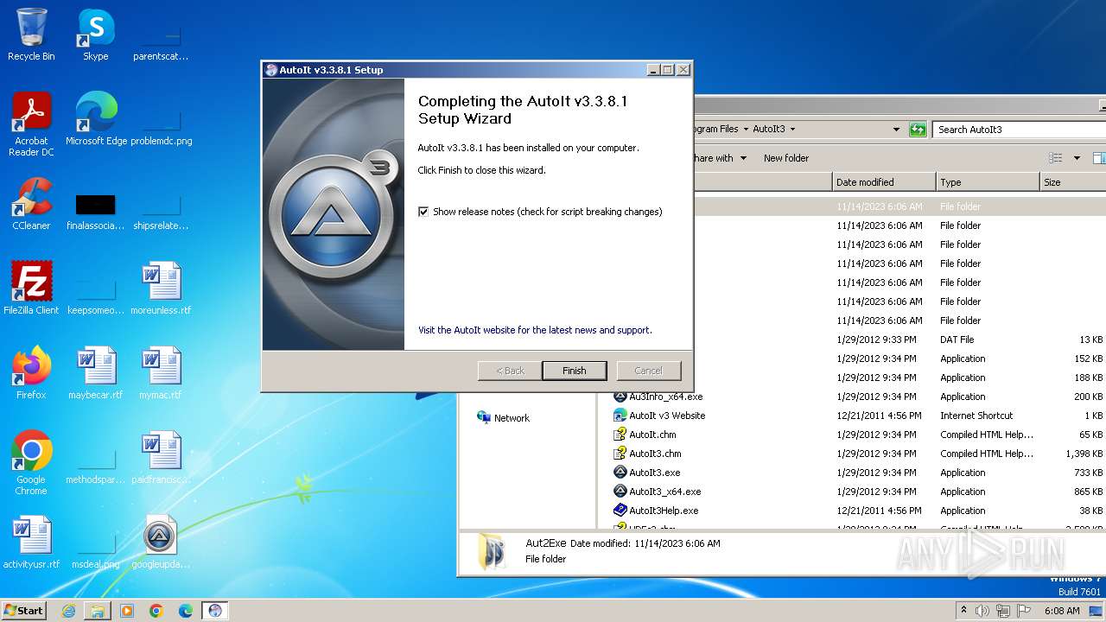The height and width of the screenshot is (622, 1106).
Task: Open media player from taskbar
Action: [x=127, y=611]
